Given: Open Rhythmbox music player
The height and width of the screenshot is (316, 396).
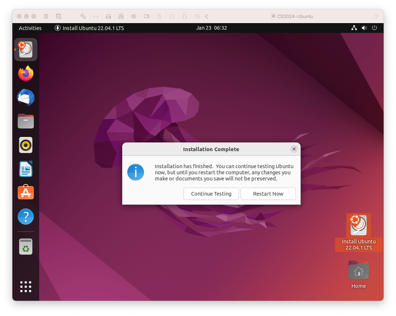Looking at the screenshot, I should click(25, 145).
